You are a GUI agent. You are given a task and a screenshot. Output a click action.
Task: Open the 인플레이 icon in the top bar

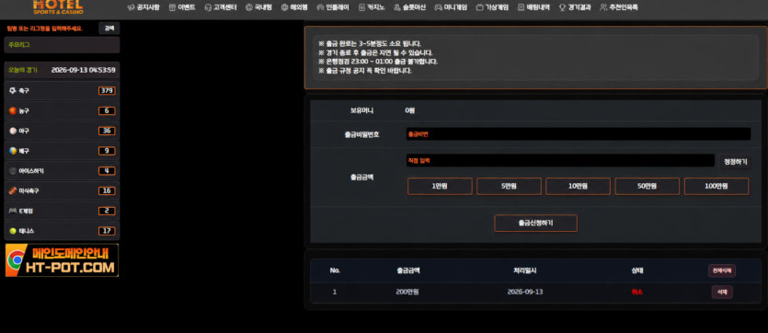[320, 7]
